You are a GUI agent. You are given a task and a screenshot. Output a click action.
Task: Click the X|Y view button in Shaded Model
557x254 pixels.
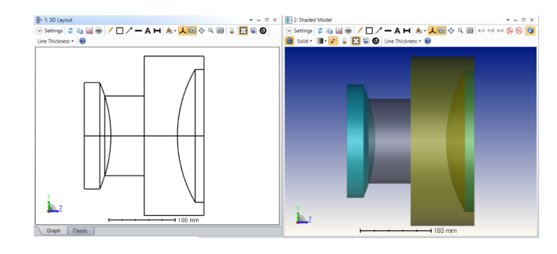click(482, 31)
